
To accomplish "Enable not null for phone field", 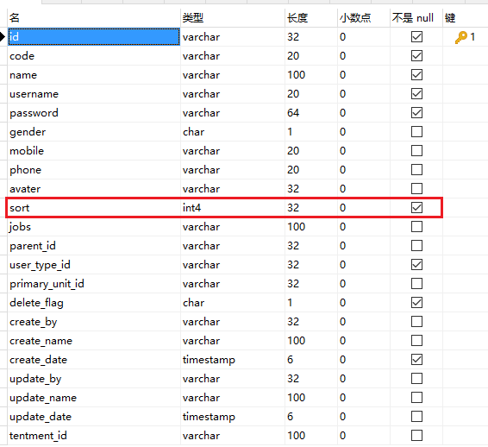I will (x=416, y=170).
